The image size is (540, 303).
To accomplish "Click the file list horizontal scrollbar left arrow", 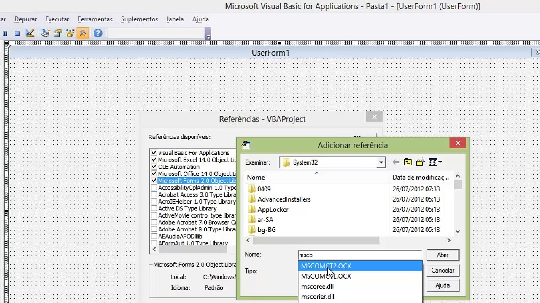I will (248, 240).
